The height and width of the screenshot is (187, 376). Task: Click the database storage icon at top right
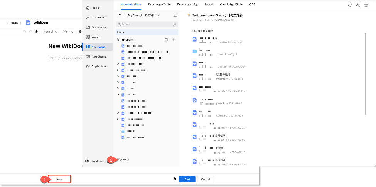point(366,5)
